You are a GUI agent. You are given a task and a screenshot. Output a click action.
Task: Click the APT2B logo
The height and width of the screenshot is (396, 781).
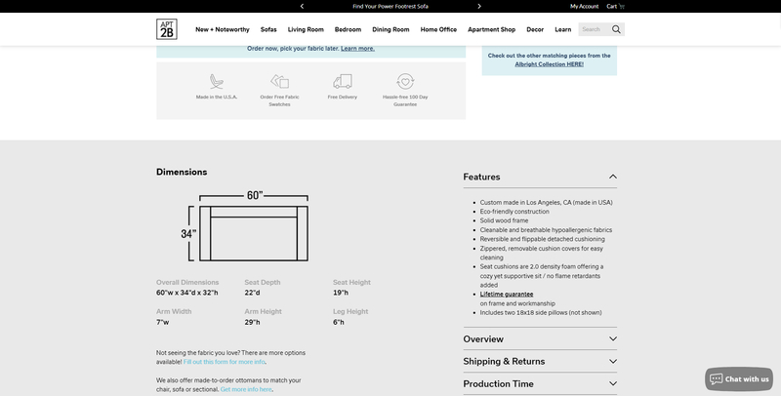[167, 29]
